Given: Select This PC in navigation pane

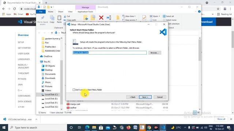Looking at the screenshot, I should point(45,61).
